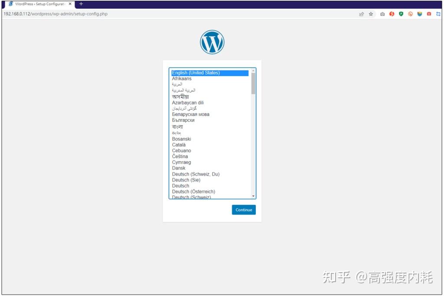Open the share page icon in address bar
This screenshot has width=444, height=296.
tap(362, 14)
